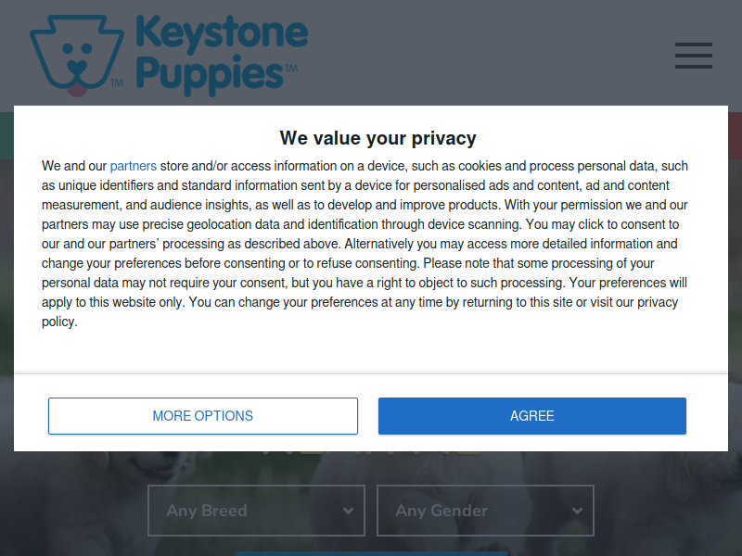
Task: Click the pink tongue on the dog logo
Action: coord(77,90)
